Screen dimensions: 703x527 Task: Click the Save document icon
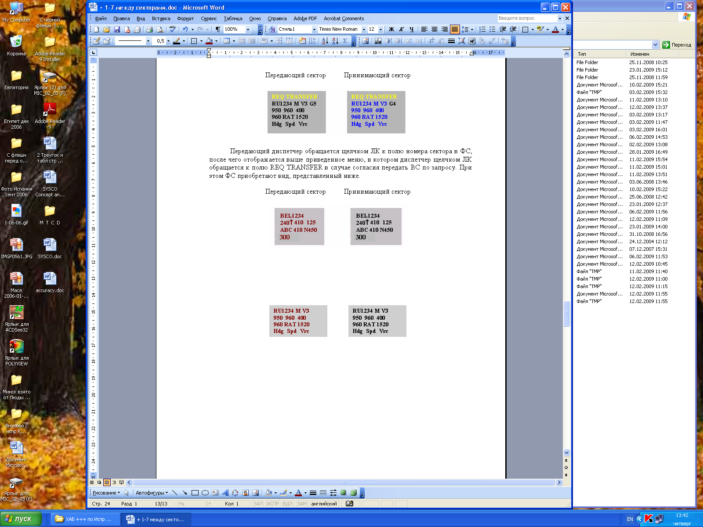[x=117, y=29]
